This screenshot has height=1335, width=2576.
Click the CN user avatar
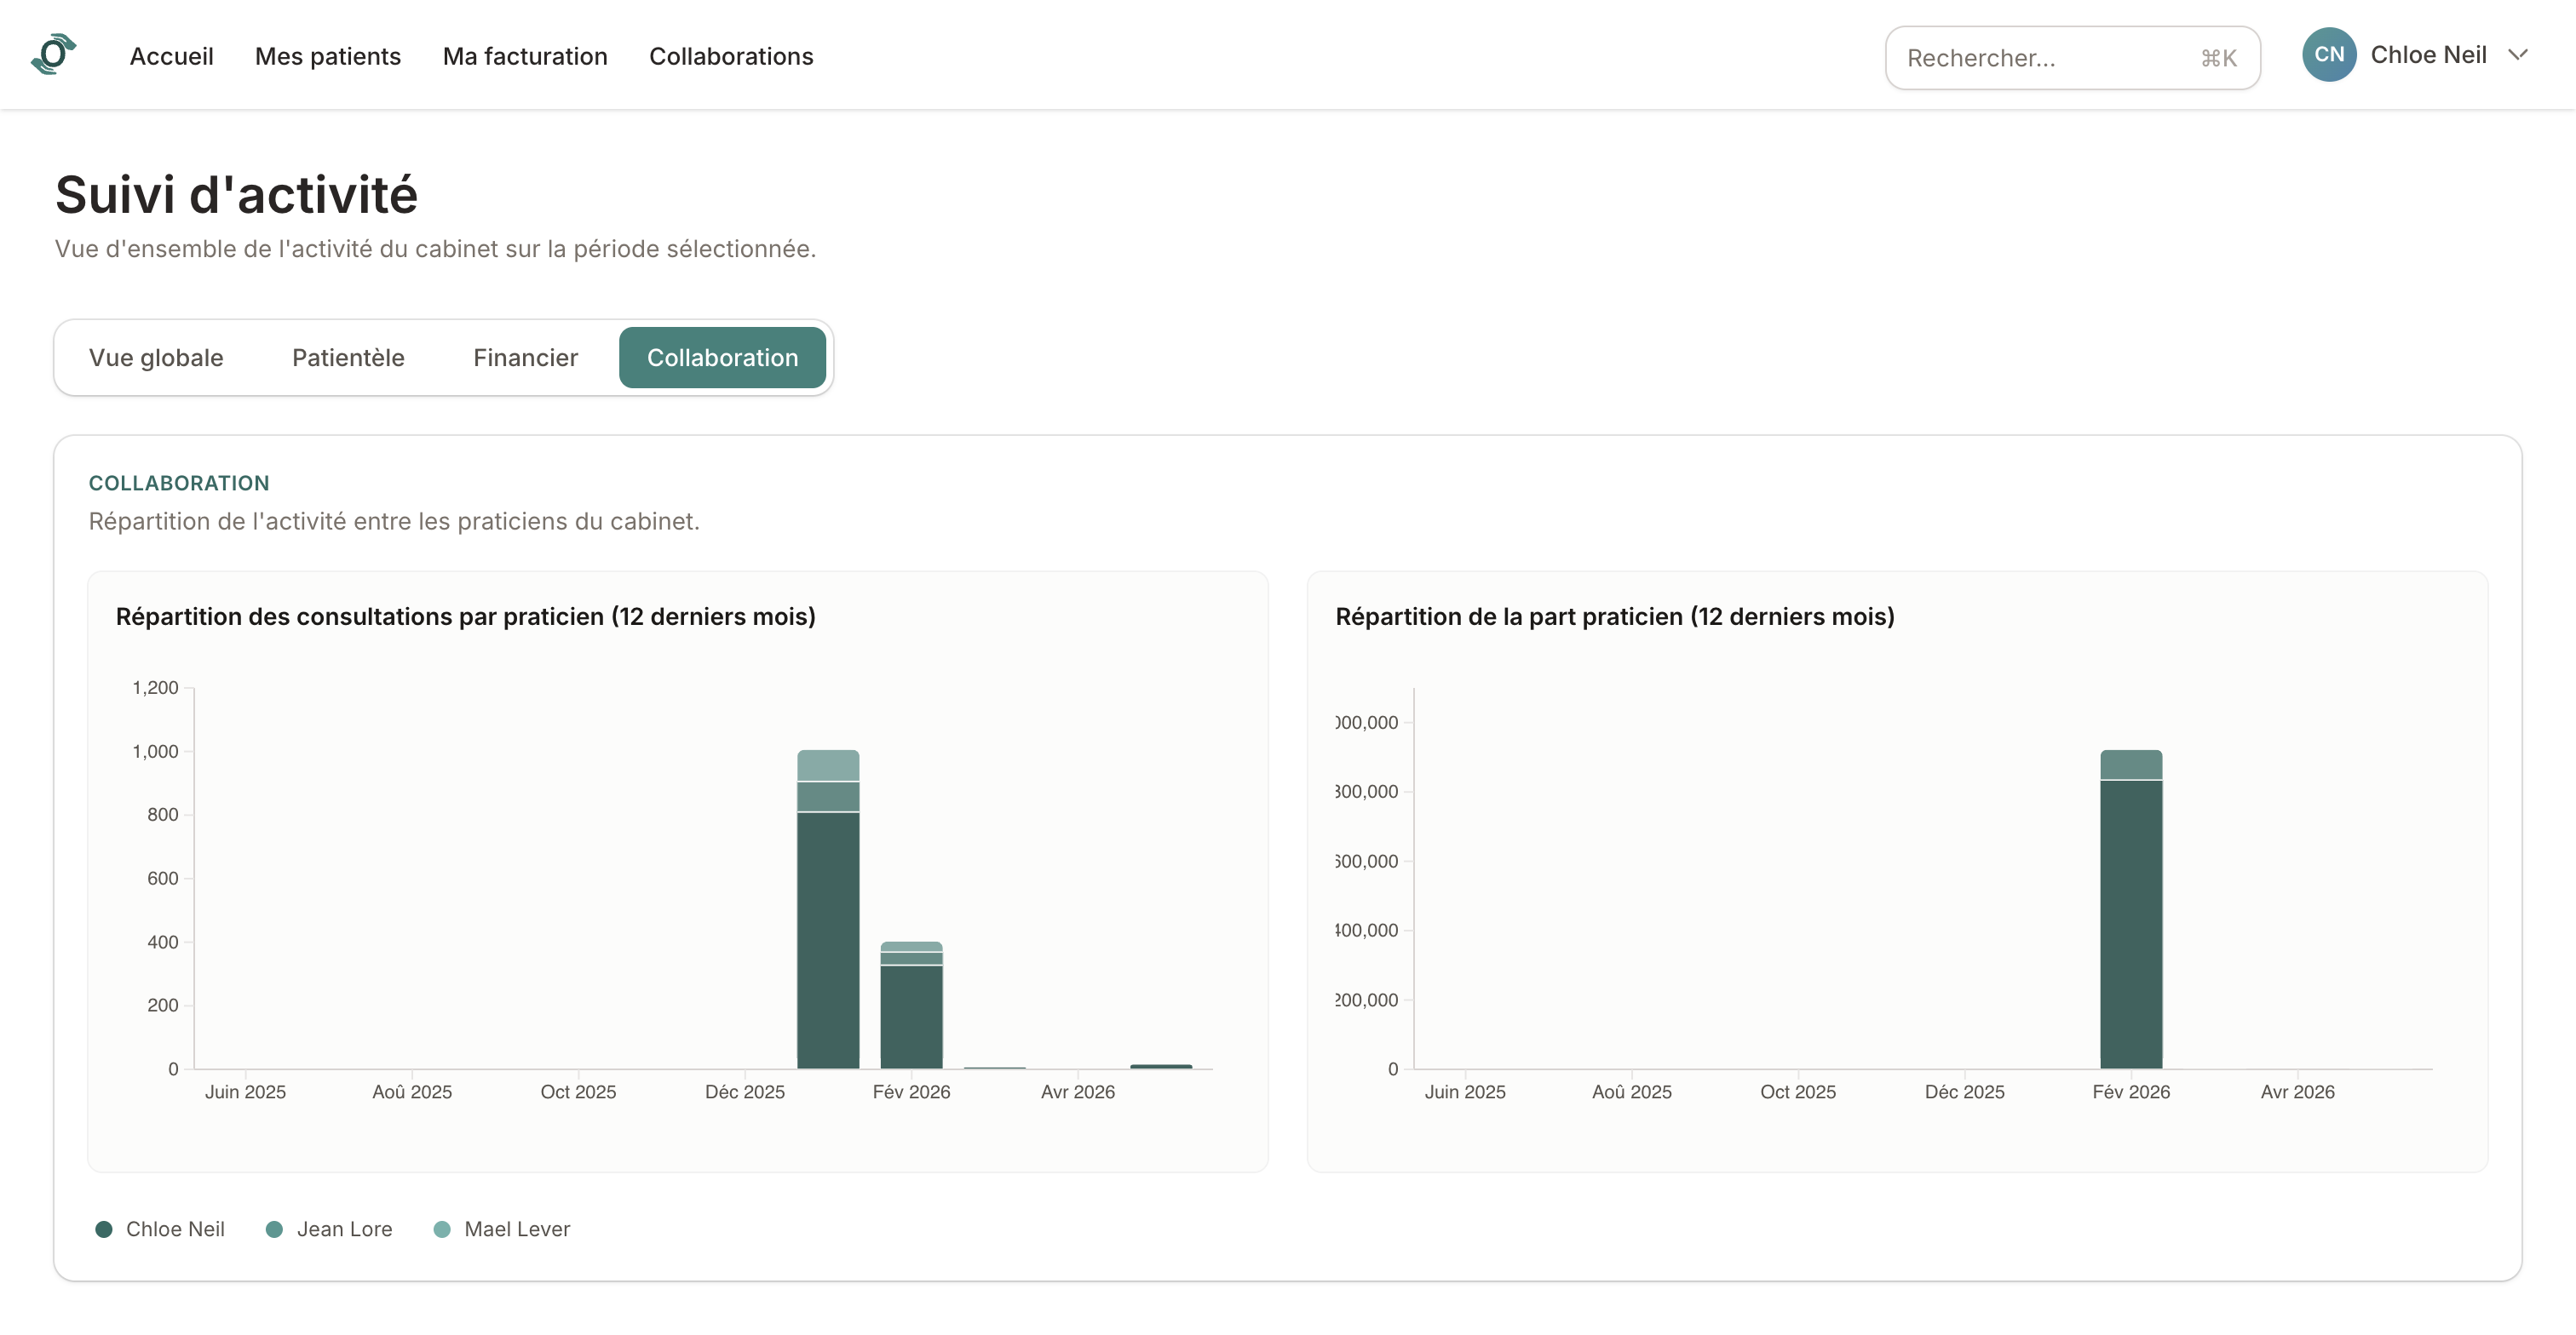pyautogui.click(x=2329, y=55)
